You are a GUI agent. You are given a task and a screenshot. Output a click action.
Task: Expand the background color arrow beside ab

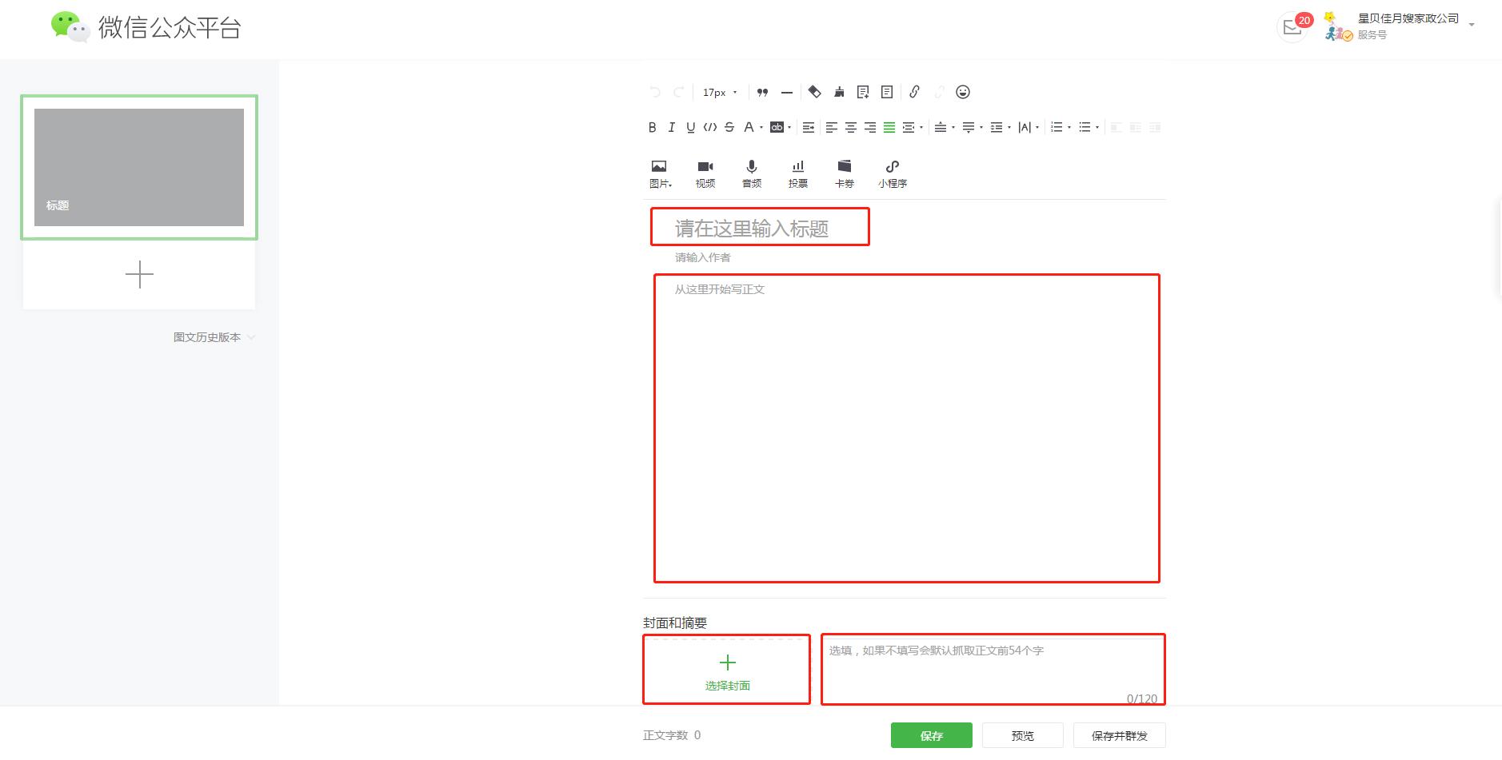pos(789,127)
